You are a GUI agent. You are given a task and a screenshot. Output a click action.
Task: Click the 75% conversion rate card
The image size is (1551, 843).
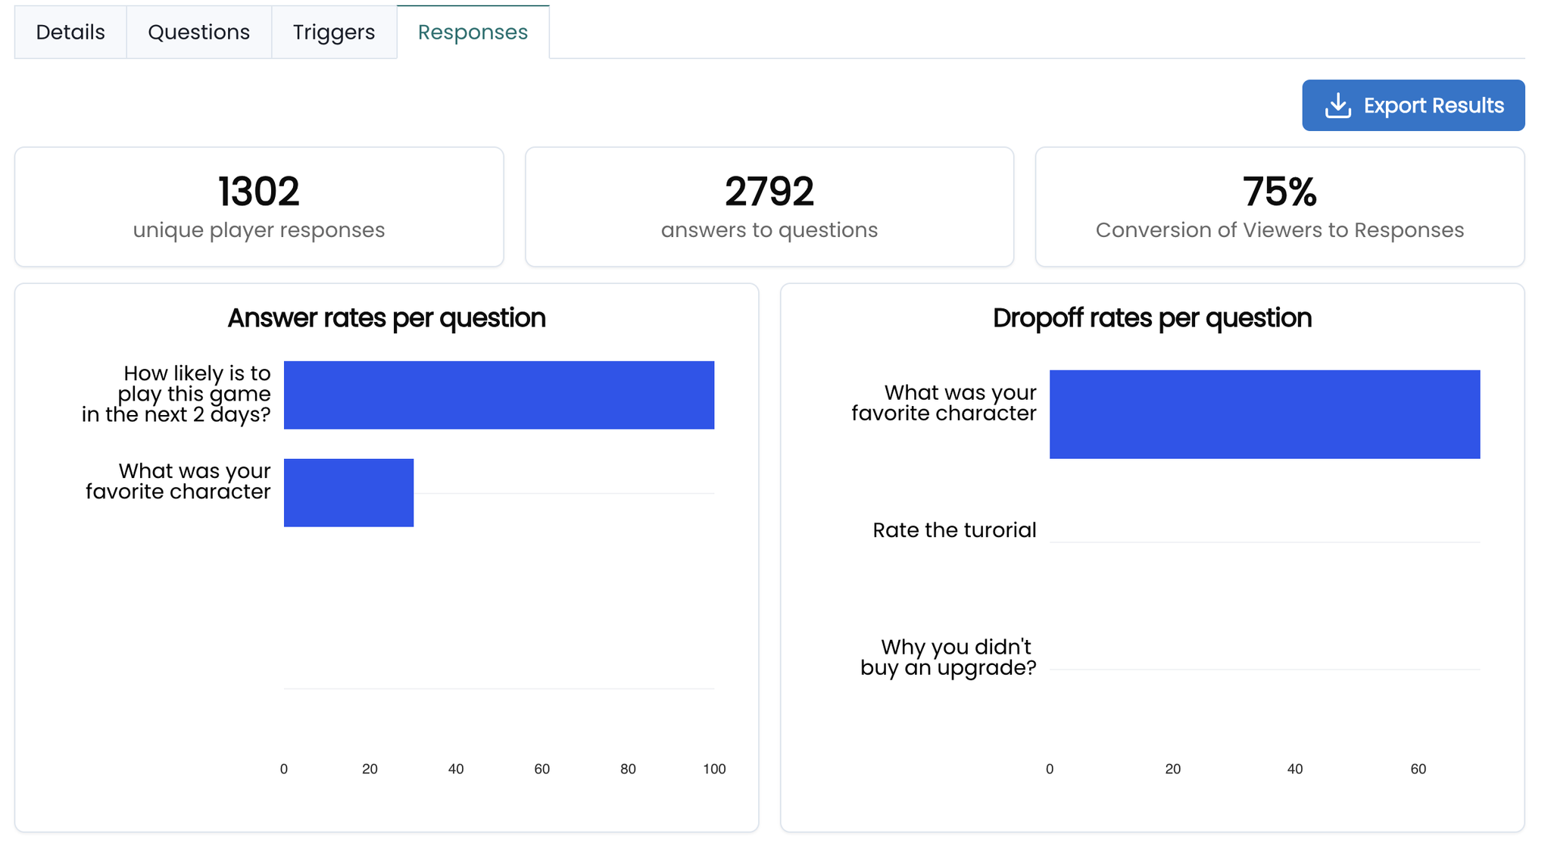tap(1279, 207)
